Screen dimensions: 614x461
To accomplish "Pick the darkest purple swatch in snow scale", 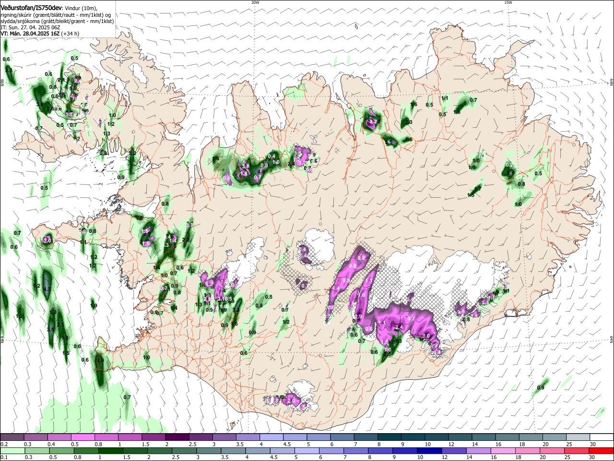I will 177,437.
